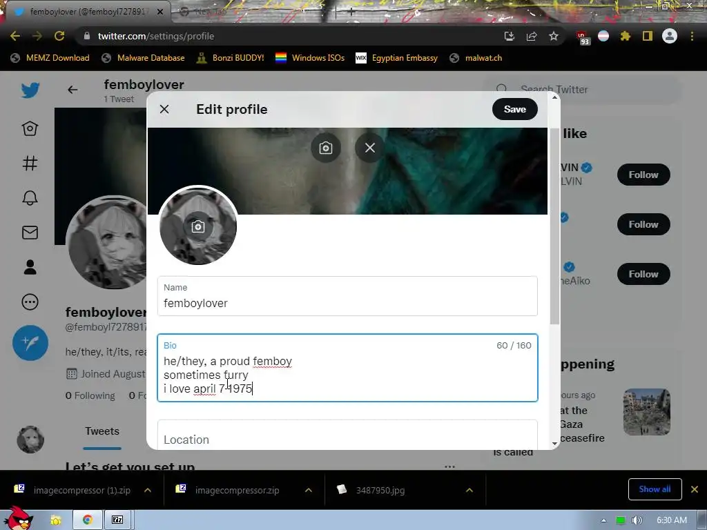The height and width of the screenshot is (530, 707).
Task: Click the address bar URL
Action: click(x=155, y=36)
